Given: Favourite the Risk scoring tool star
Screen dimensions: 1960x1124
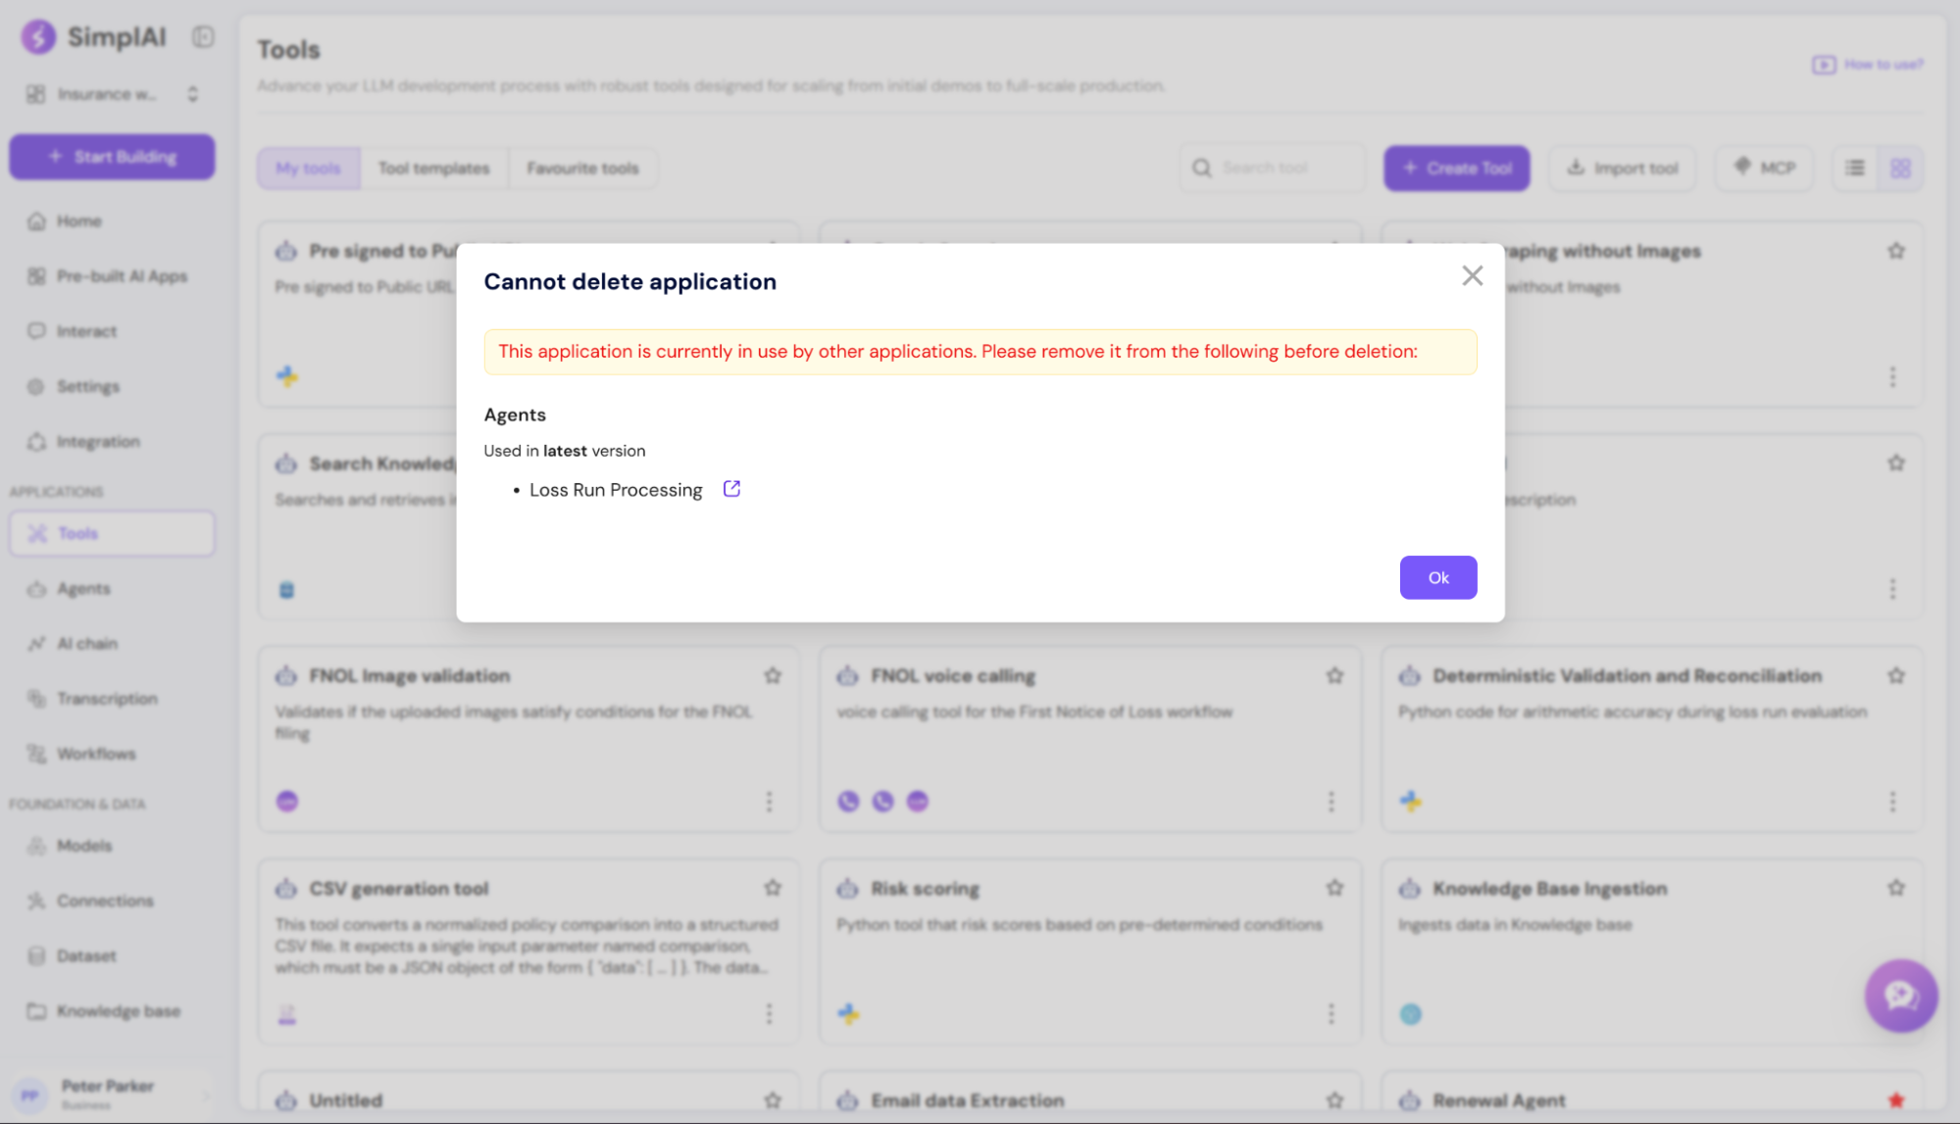Looking at the screenshot, I should coord(1334,888).
